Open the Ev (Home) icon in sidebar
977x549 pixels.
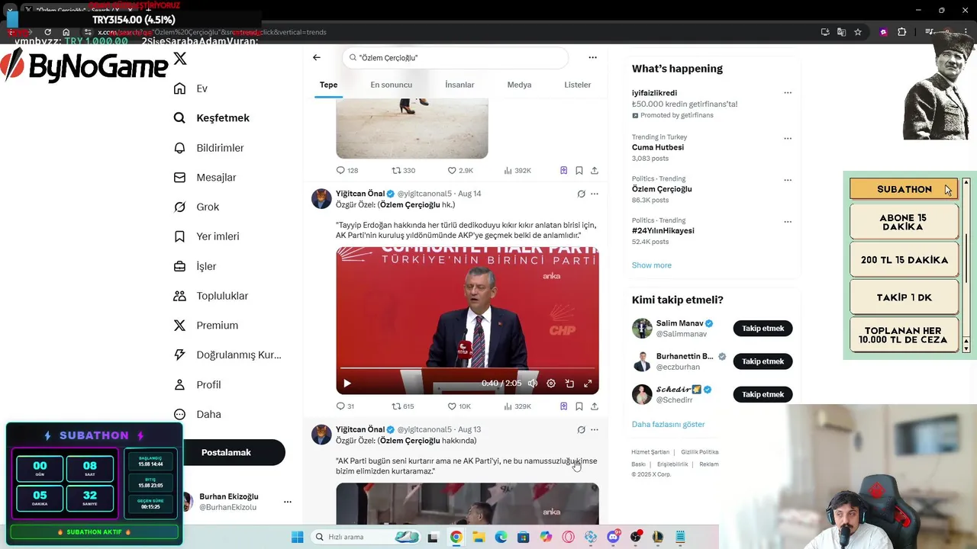[179, 88]
